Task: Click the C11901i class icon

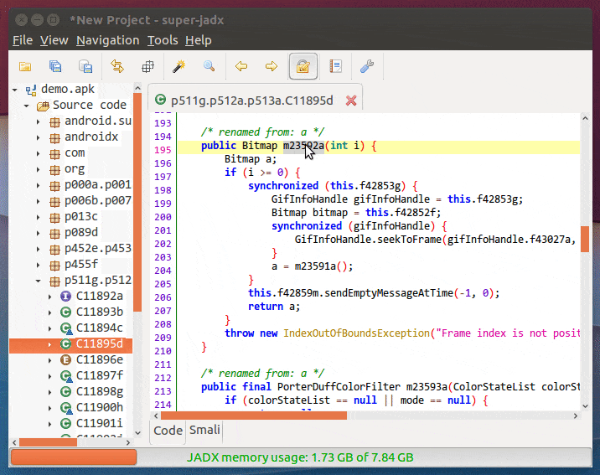Action: [x=66, y=424]
